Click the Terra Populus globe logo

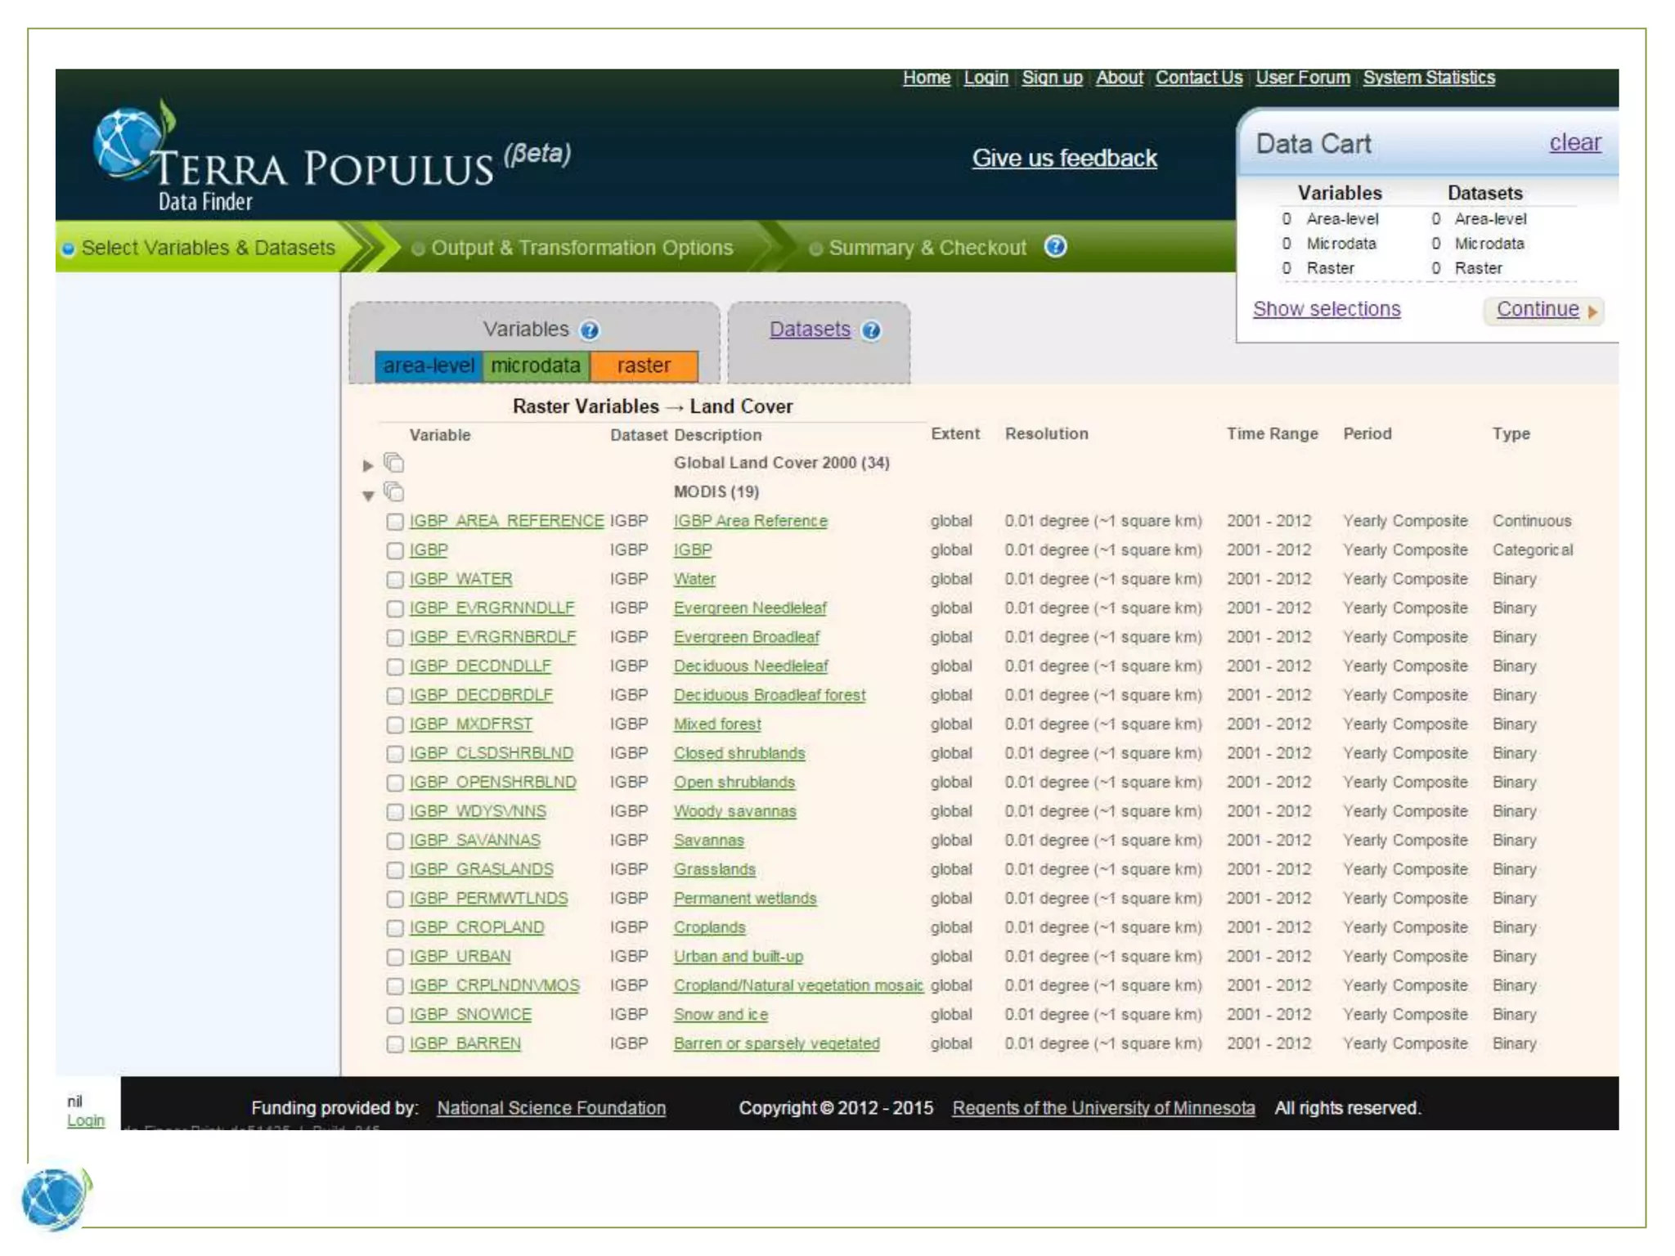pyautogui.click(x=129, y=143)
